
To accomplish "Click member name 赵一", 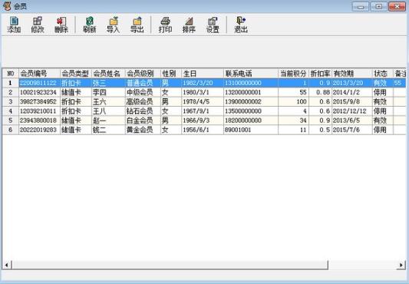I will coord(108,121).
